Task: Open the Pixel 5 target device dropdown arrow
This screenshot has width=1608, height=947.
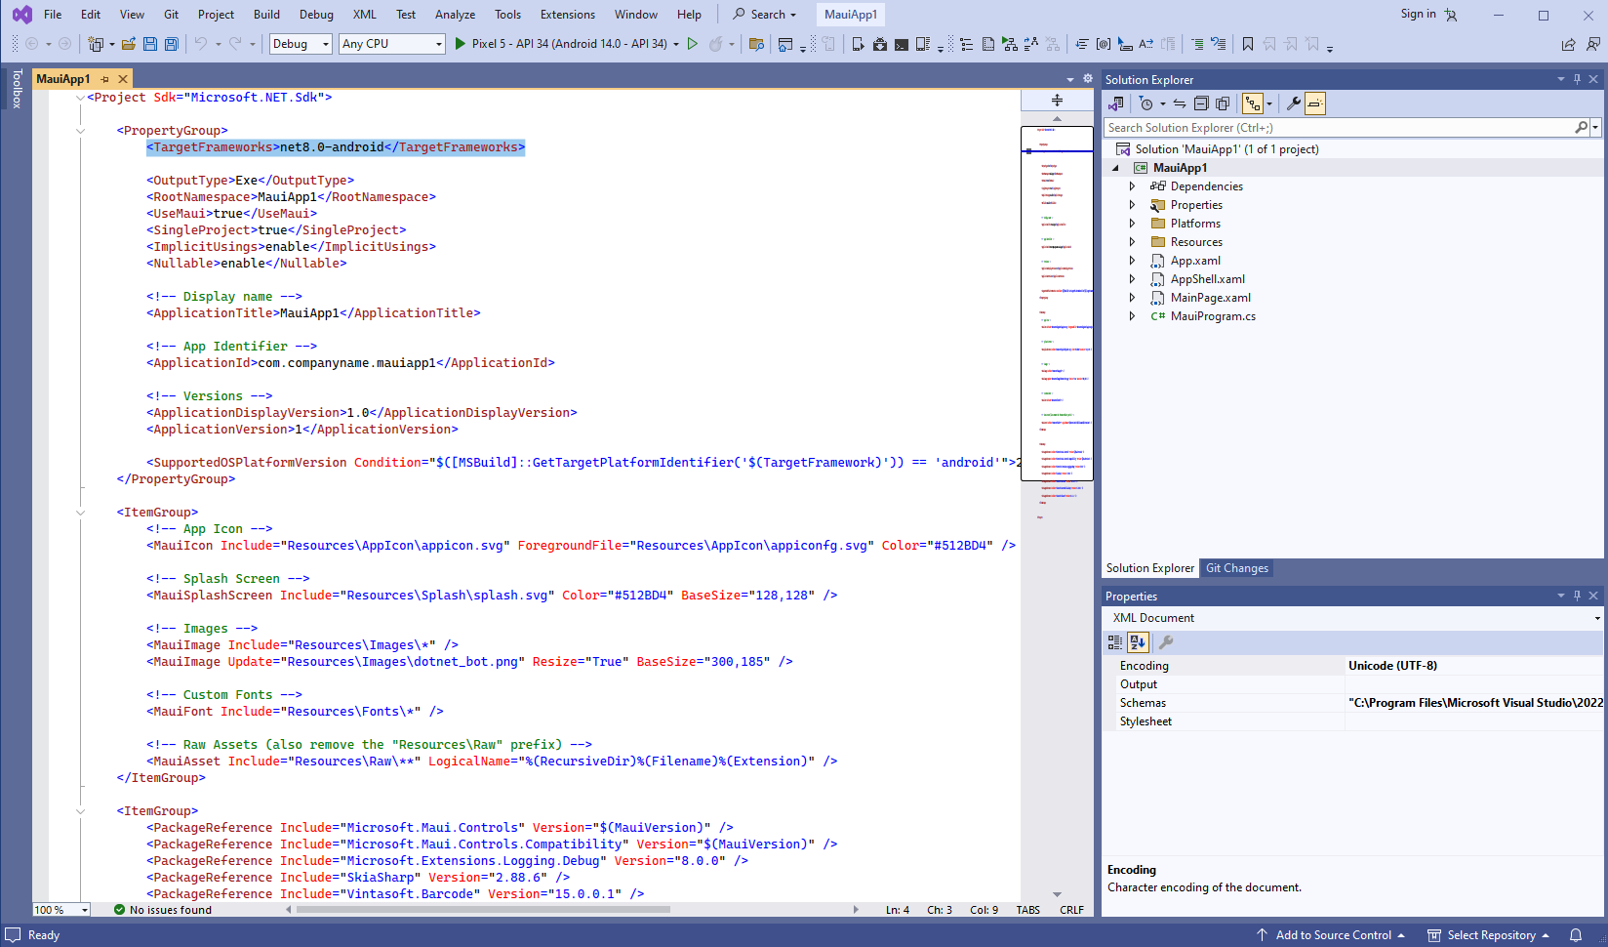Action: (x=676, y=44)
